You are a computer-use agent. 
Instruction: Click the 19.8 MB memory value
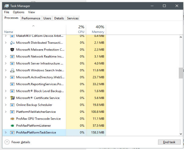pos(98,105)
